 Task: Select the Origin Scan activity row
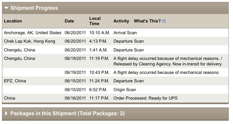[x=115, y=90]
